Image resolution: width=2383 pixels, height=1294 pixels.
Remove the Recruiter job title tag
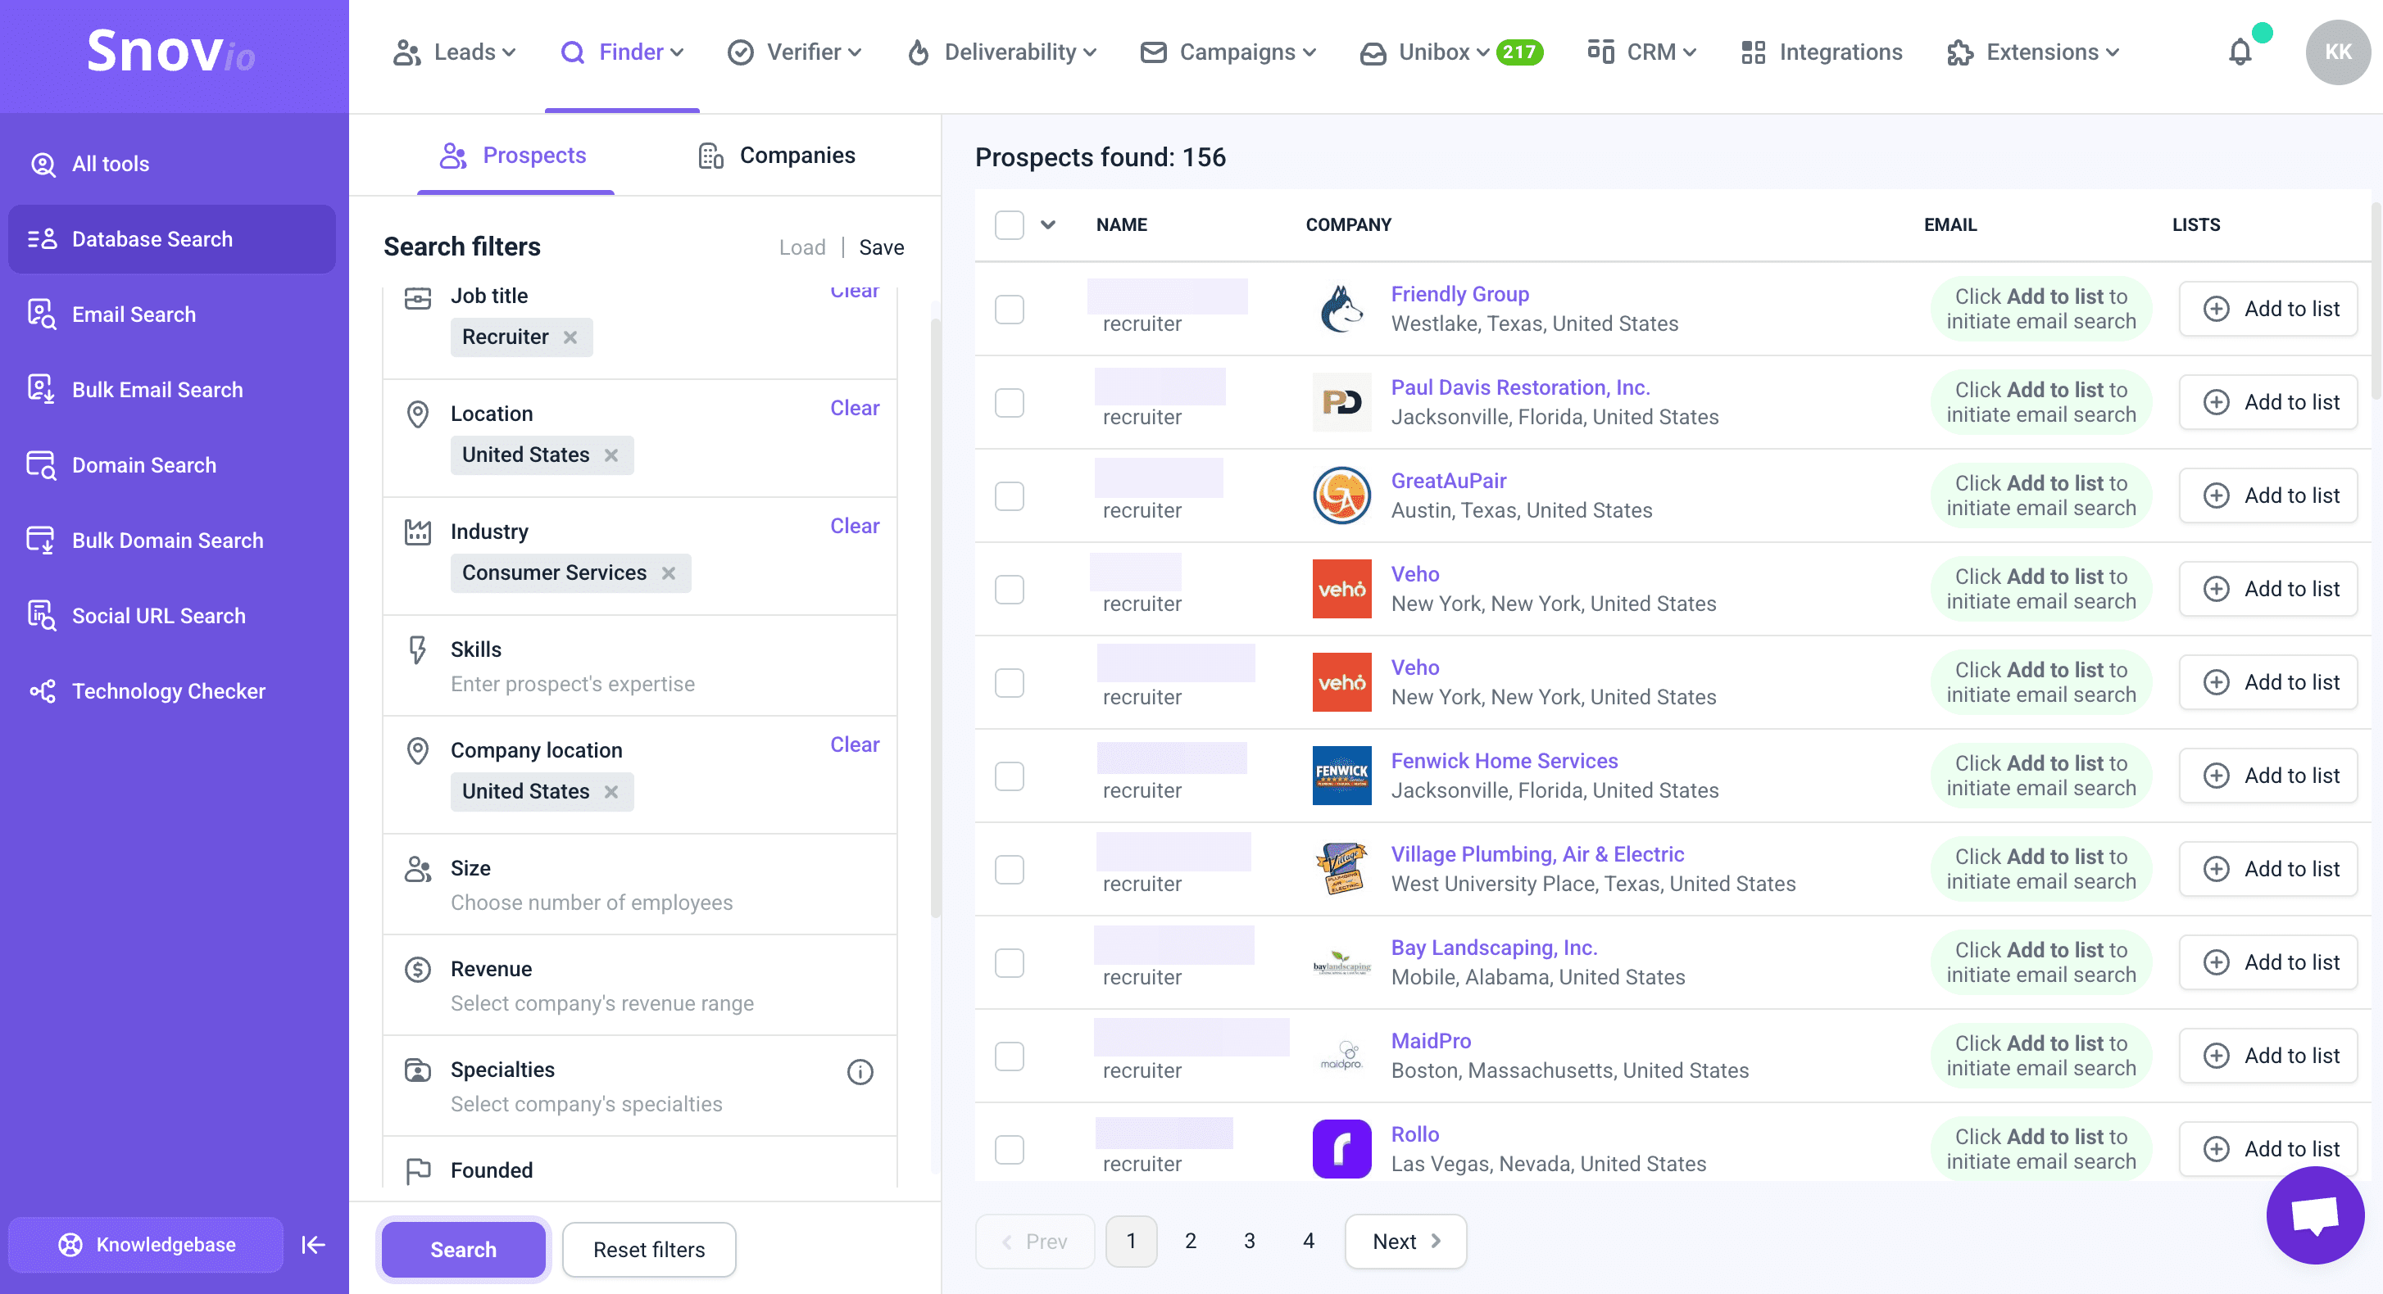[x=571, y=337]
